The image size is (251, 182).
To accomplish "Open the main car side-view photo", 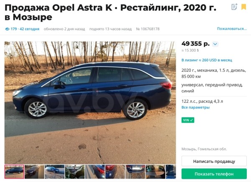I will coord(90,103).
